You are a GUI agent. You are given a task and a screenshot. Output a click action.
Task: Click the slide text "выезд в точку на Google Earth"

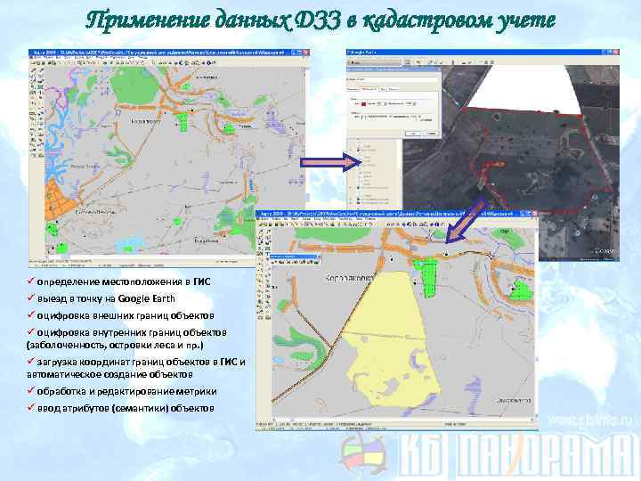coord(106,298)
